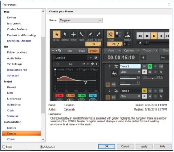Switch to the ProCh tab in preview

[x=94, y=51]
